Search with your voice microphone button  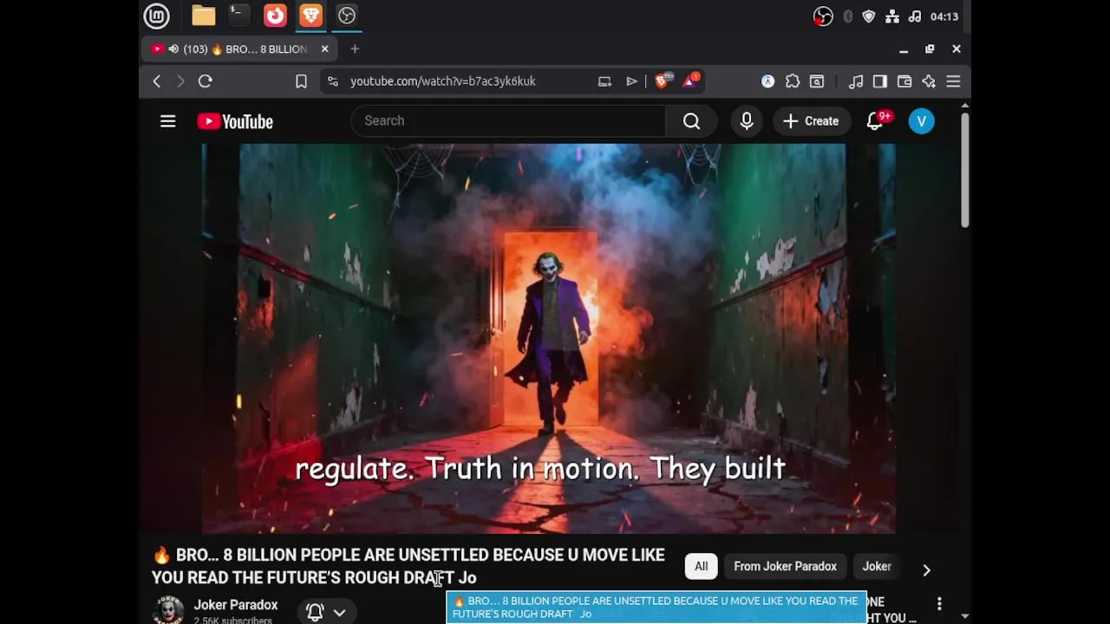click(x=747, y=121)
